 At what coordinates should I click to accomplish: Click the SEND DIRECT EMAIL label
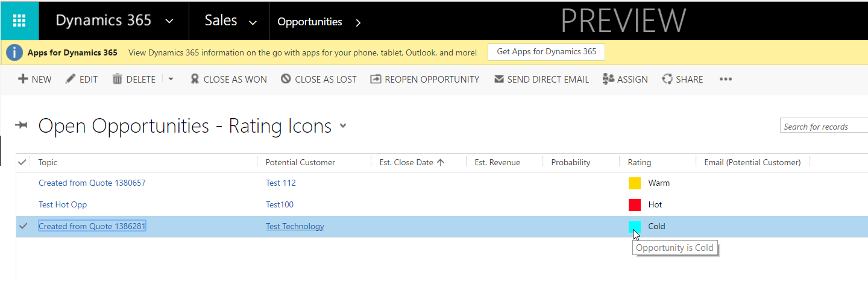[x=548, y=79]
